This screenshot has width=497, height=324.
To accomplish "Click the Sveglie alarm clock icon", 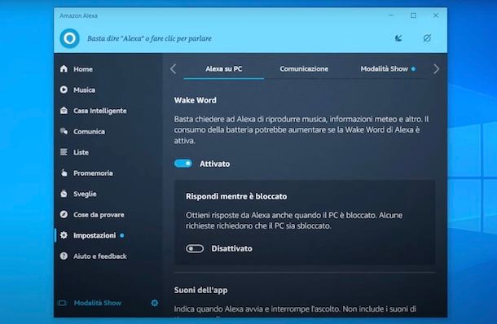I will tap(64, 194).
